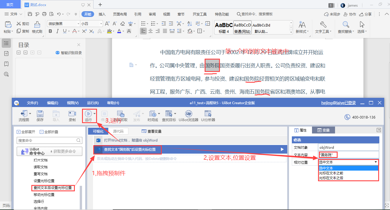Click 智能识别目录 in the outline pane
Viewport: 390px width, 210px height.
[69, 53]
